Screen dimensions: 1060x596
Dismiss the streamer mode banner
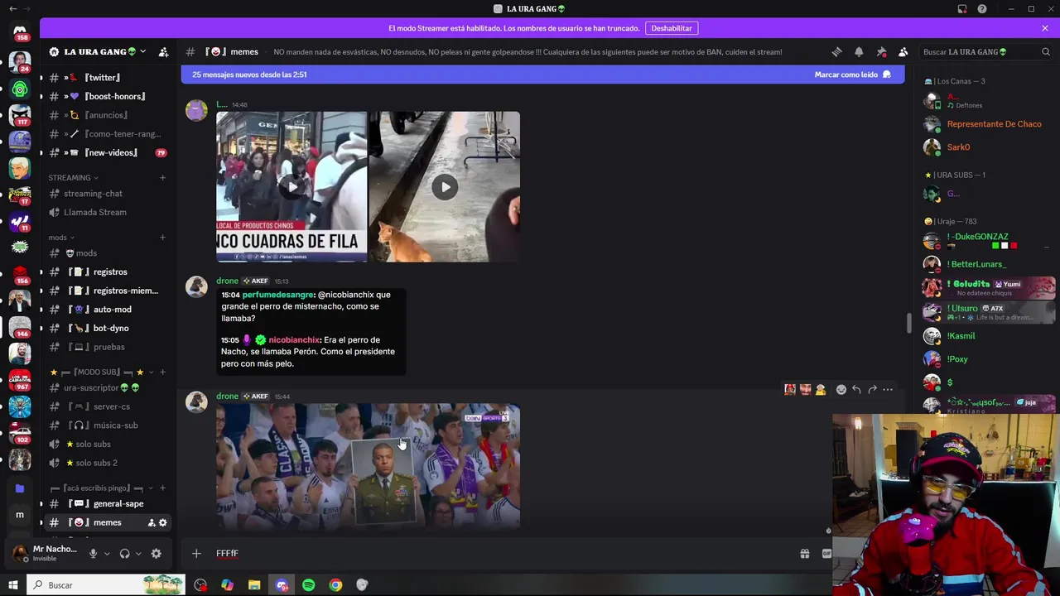pos(1045,28)
